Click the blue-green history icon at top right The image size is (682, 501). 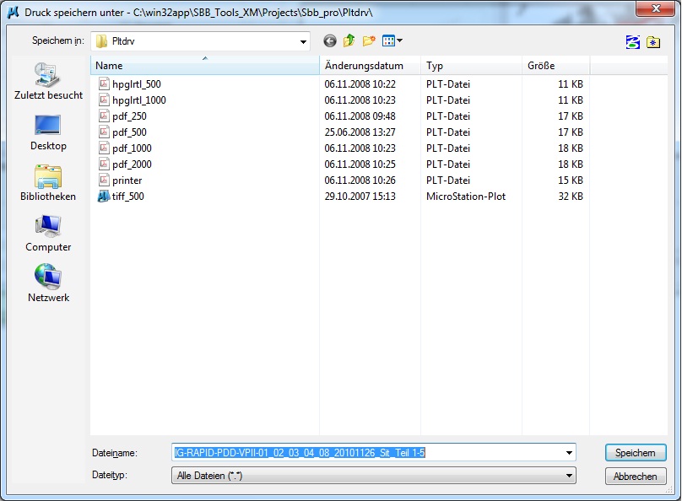pyautogui.click(x=633, y=42)
